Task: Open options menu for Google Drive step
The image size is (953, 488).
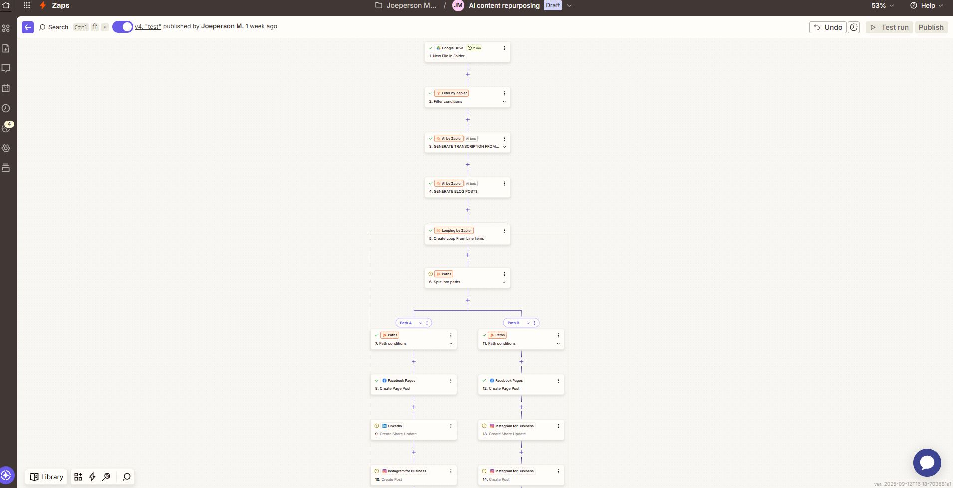Action: 504,48
